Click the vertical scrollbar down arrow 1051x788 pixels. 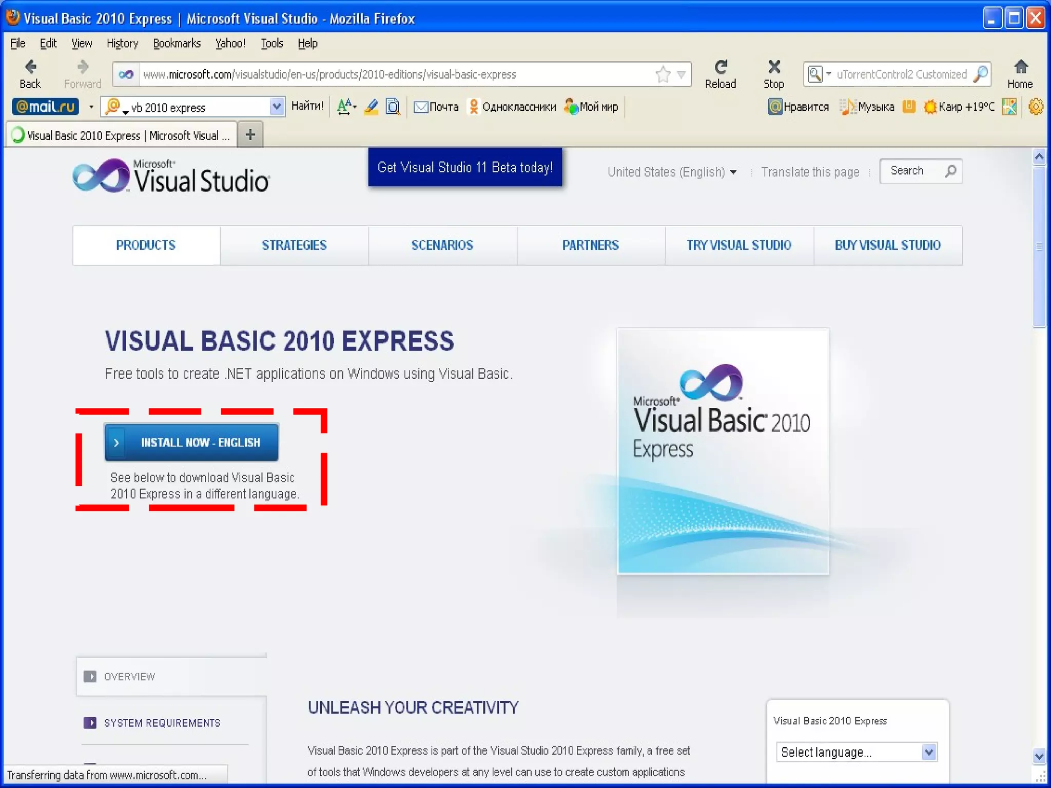click(1039, 756)
